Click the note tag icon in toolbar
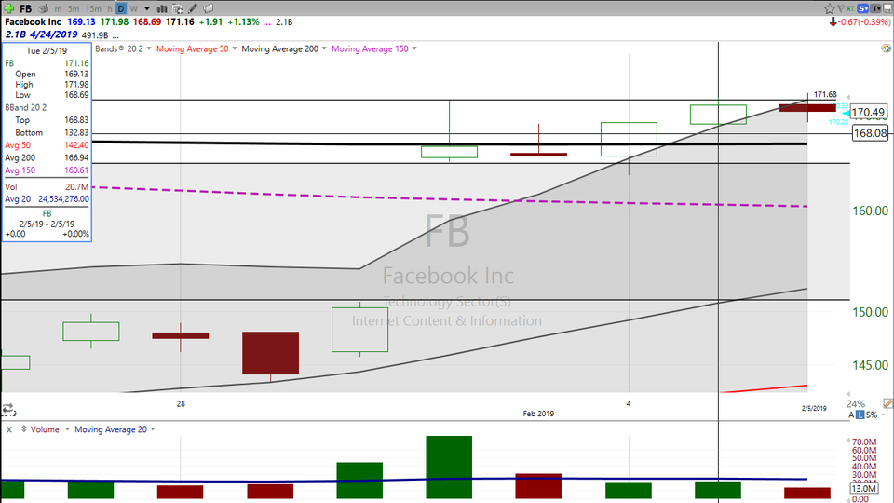 click(x=209, y=8)
